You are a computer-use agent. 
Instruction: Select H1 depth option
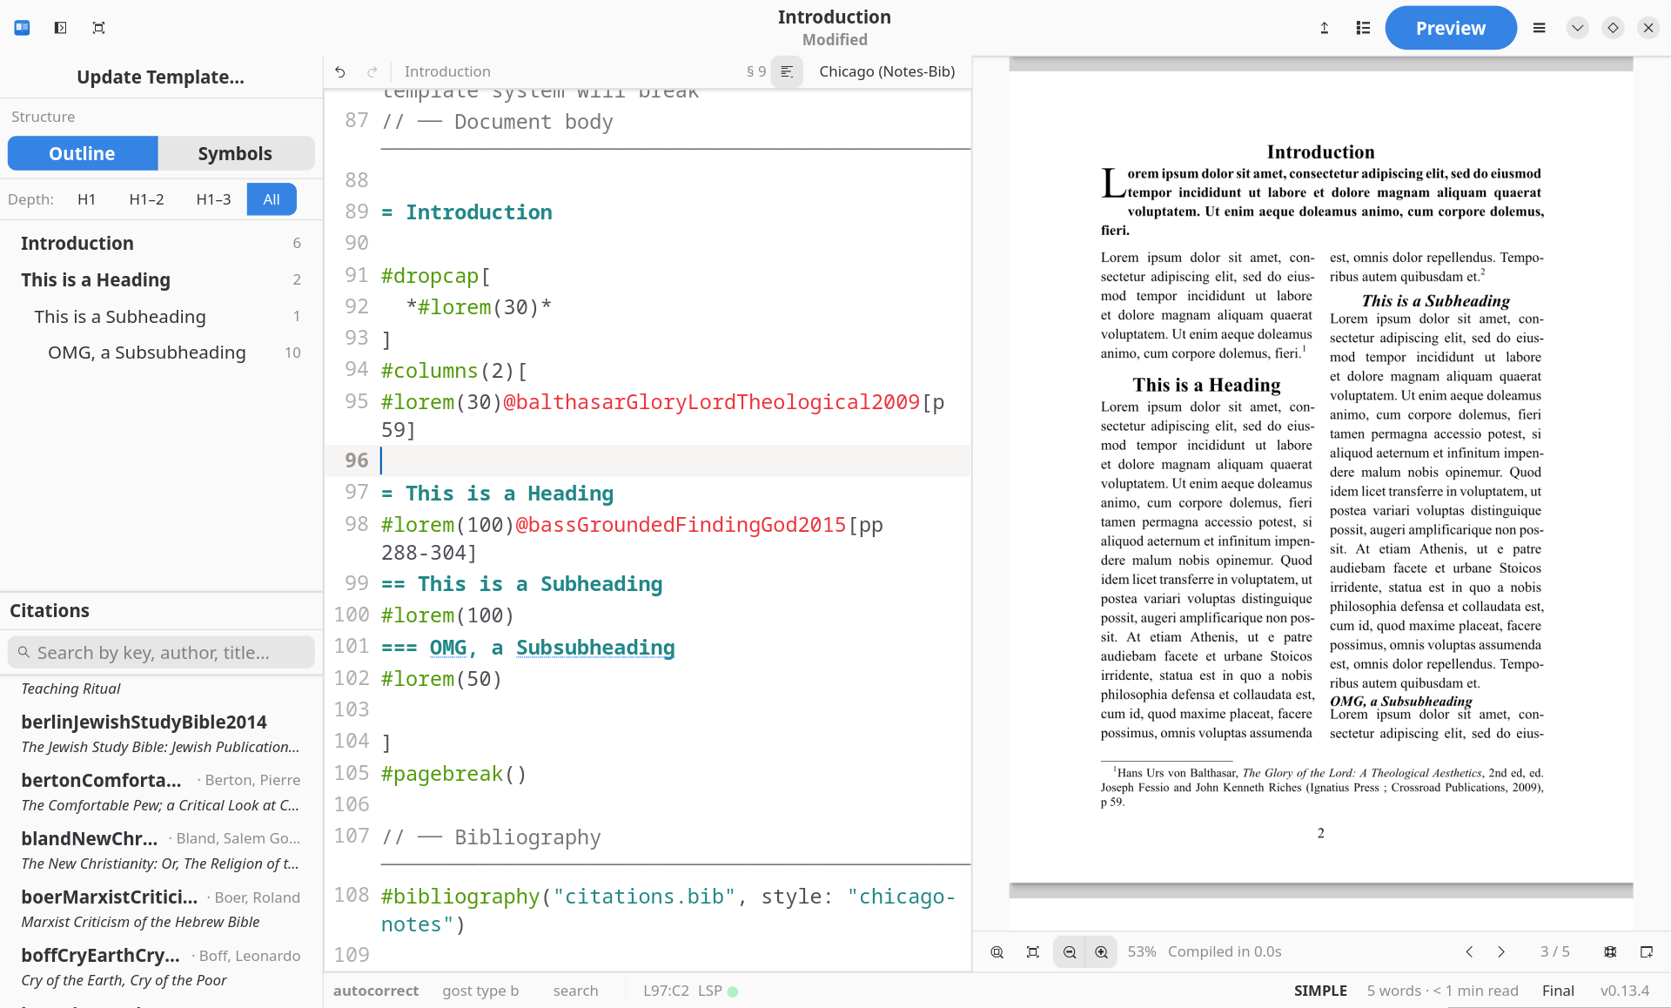(86, 199)
